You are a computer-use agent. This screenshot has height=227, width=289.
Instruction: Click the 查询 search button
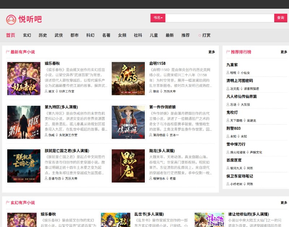(x=281, y=18)
